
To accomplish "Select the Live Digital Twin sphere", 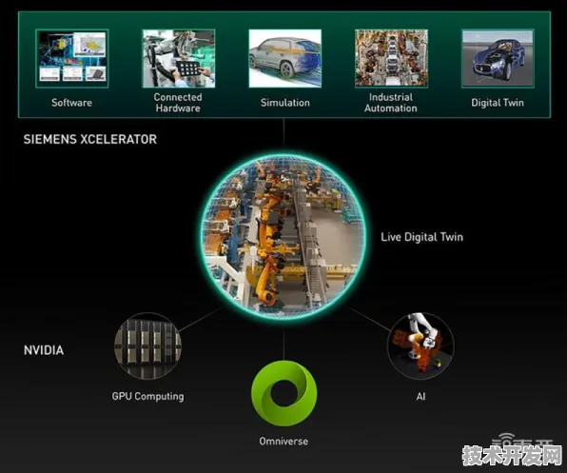I will (x=283, y=236).
